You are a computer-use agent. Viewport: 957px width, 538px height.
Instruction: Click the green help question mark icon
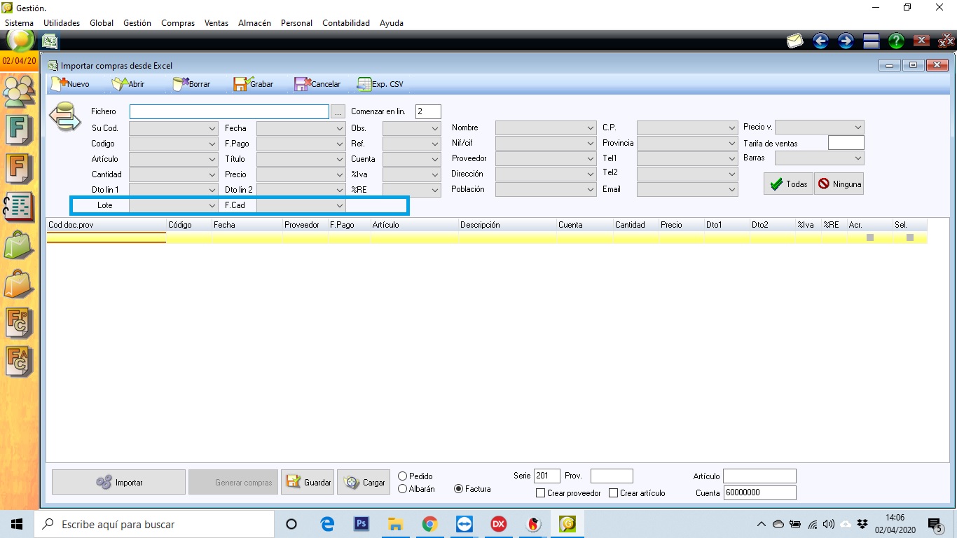896,41
